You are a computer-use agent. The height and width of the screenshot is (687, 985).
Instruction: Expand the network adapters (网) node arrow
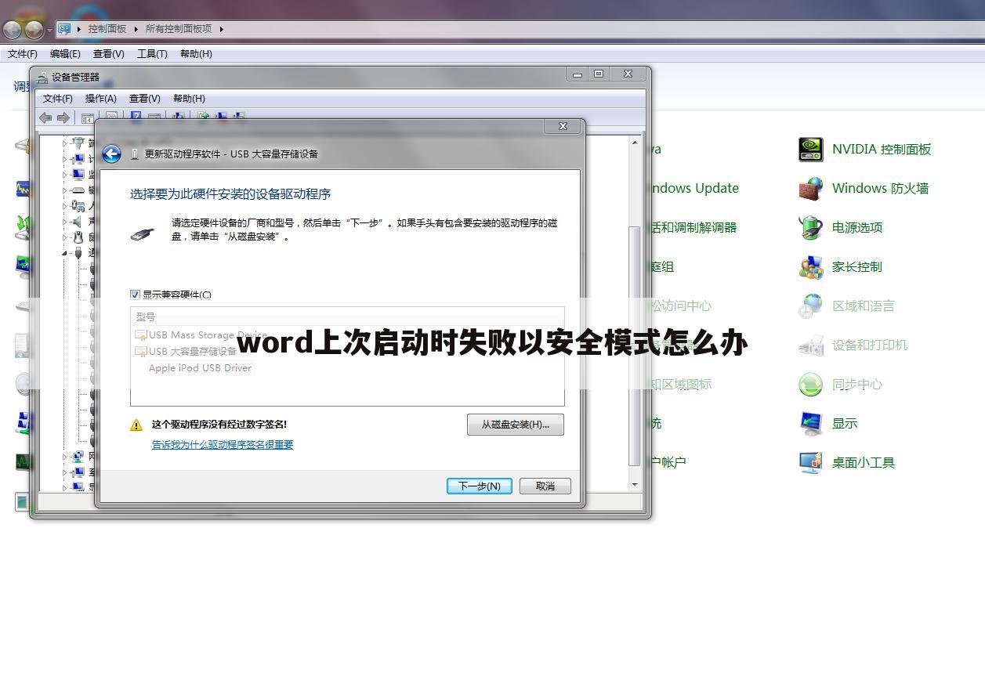pyautogui.click(x=65, y=457)
